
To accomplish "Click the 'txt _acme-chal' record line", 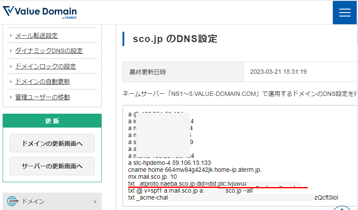I will coord(233,197).
